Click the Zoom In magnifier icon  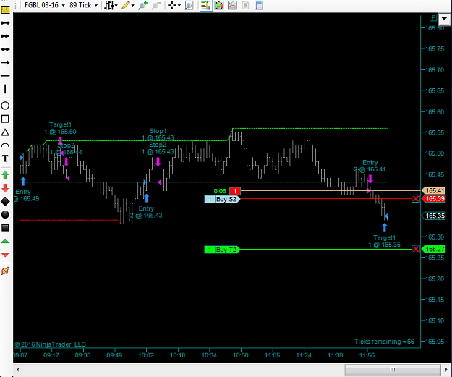click(x=142, y=5)
